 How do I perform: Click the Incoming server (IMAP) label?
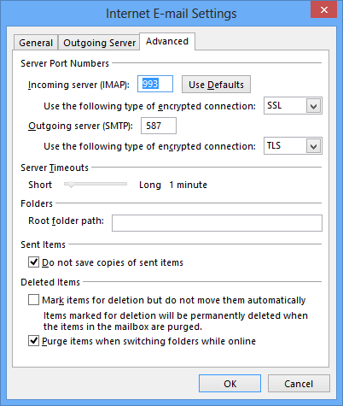(78, 85)
